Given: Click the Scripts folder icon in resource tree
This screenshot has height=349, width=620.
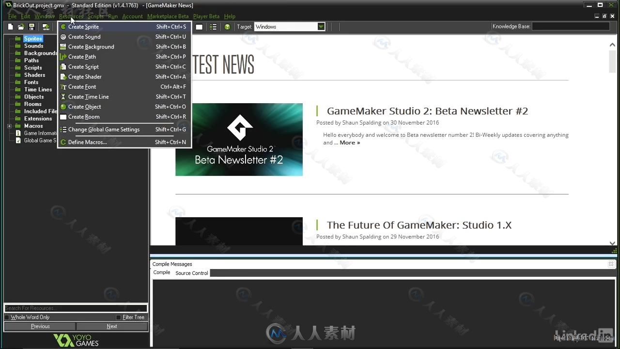Looking at the screenshot, I should click(x=18, y=67).
